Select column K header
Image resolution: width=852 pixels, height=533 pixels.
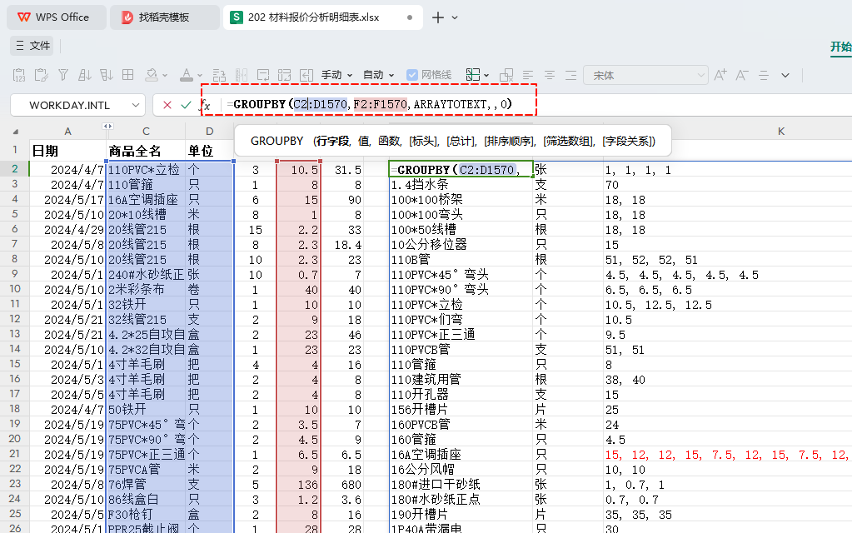[x=781, y=132]
